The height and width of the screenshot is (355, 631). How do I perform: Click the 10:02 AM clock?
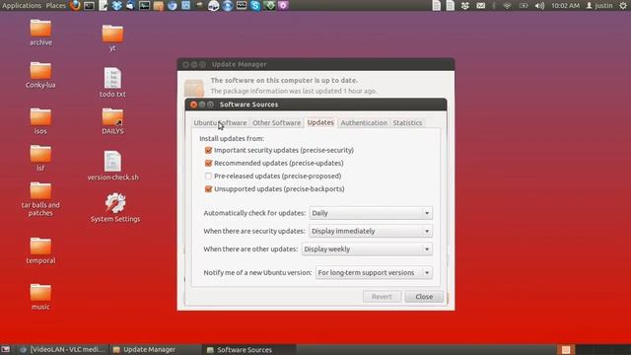coord(565,6)
